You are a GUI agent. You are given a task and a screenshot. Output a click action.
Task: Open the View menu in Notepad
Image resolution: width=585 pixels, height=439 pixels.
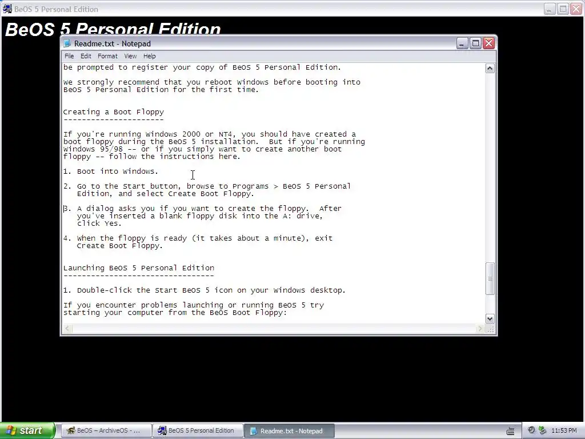(x=130, y=56)
